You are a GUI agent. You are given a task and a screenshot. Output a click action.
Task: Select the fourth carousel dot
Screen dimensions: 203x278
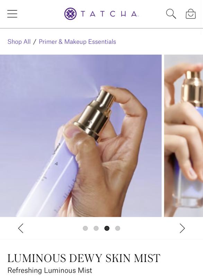(x=118, y=228)
